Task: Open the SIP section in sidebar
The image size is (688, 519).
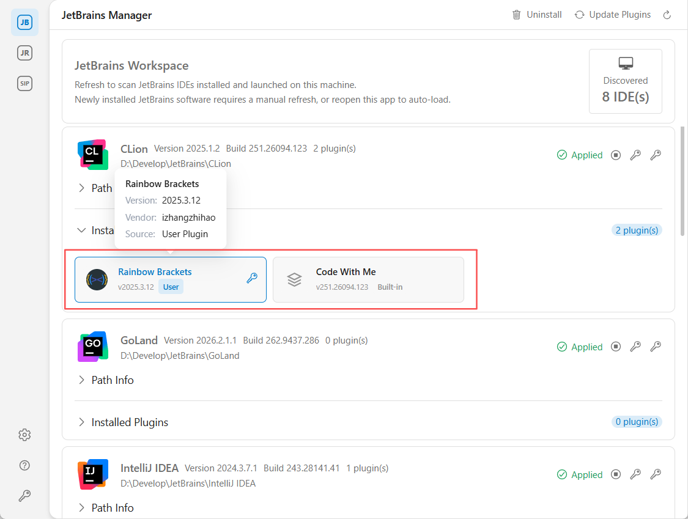Action: point(24,83)
